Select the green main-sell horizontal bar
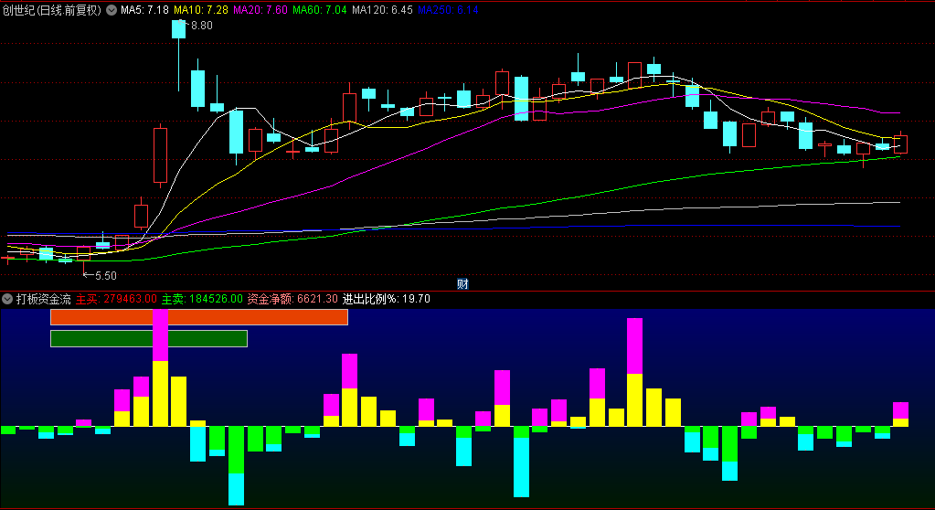The image size is (935, 510). coord(149,339)
